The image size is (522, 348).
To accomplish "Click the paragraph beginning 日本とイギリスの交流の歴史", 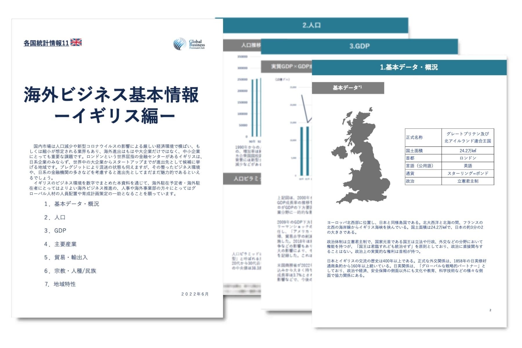I will tap(407, 268).
